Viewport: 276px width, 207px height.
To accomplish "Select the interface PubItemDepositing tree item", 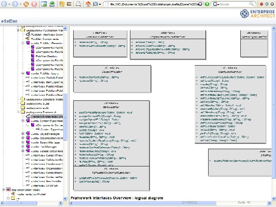I will pyautogui.click(x=47, y=86).
